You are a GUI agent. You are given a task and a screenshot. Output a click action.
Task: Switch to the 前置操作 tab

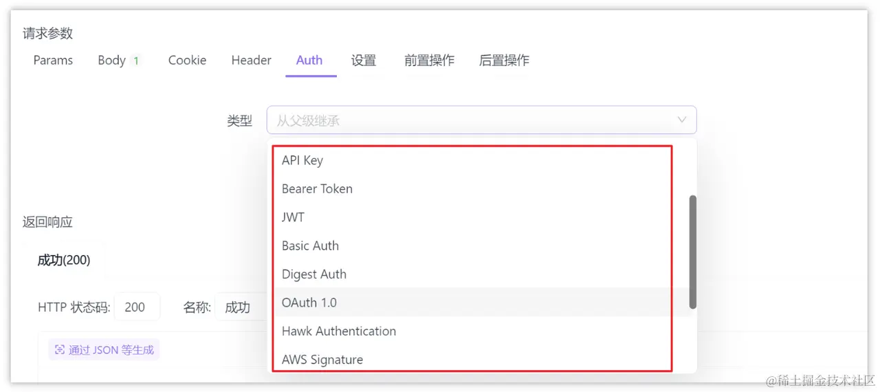[429, 61]
